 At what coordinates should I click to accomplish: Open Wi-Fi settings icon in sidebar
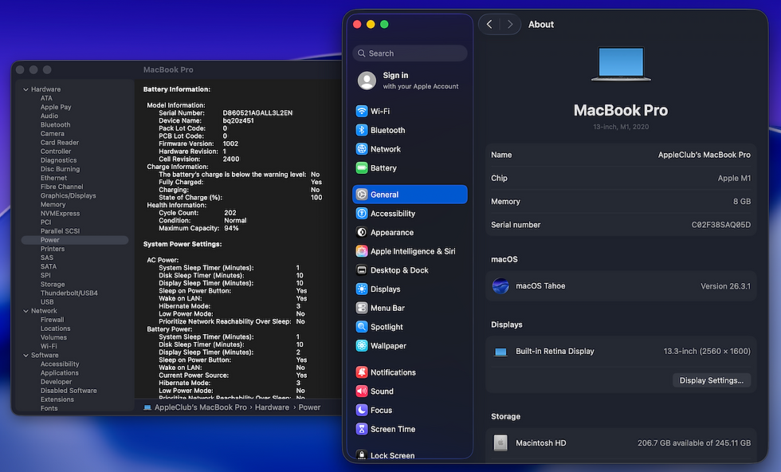point(362,111)
